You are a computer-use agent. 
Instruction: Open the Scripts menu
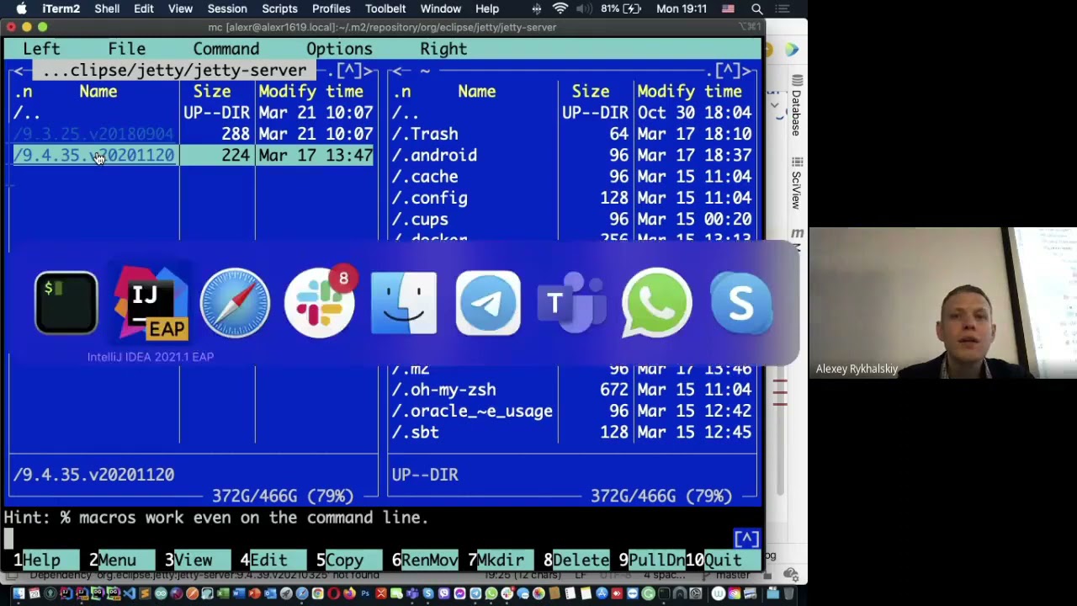pyautogui.click(x=279, y=8)
